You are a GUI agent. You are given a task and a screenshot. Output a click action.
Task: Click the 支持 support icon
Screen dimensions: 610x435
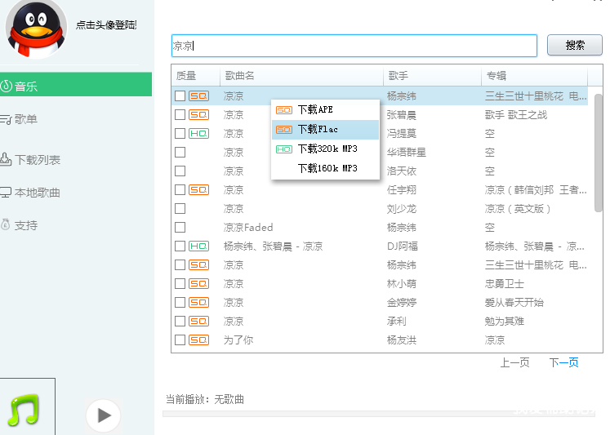coord(6,224)
